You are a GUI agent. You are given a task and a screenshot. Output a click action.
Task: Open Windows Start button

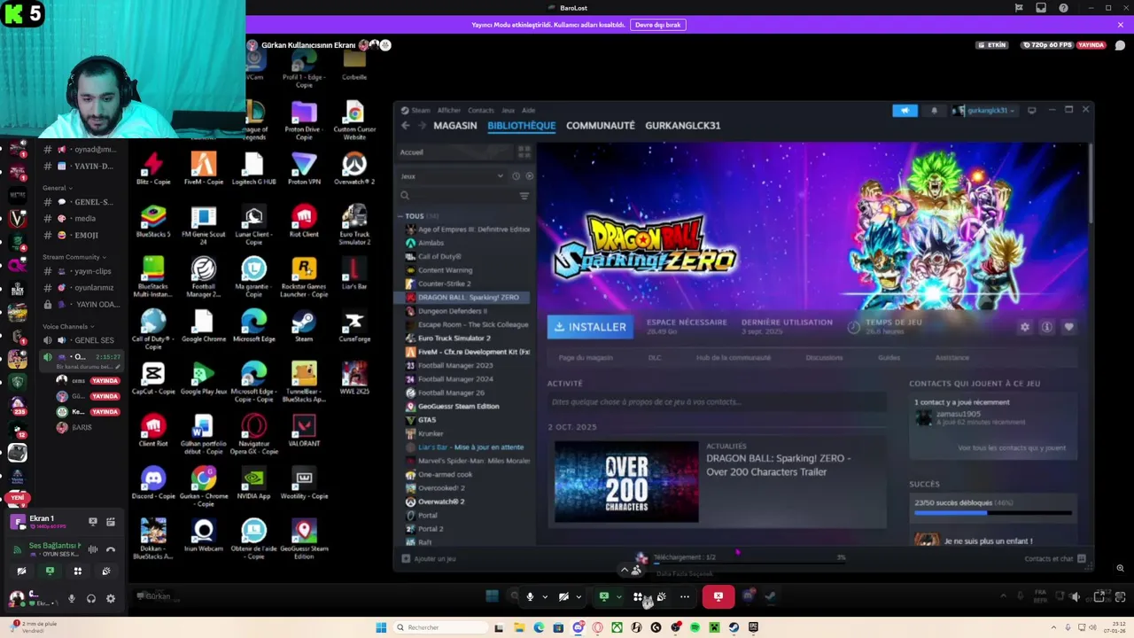pyautogui.click(x=381, y=627)
